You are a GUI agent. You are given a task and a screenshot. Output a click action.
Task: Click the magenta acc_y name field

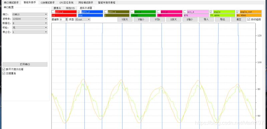(x=171, y=12)
